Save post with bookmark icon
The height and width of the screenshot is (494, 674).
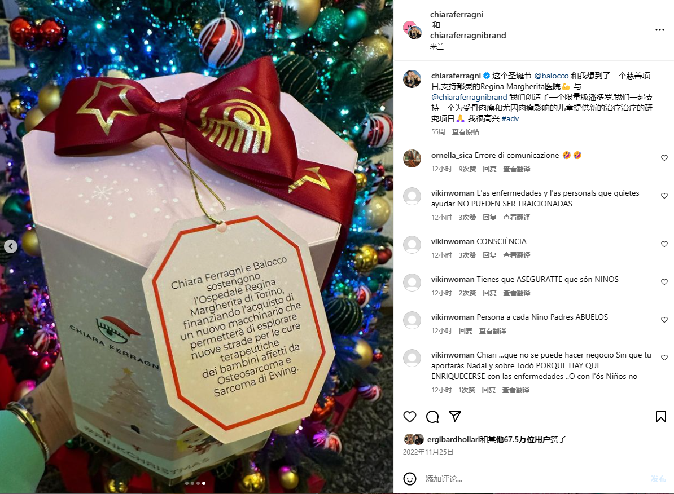(x=660, y=417)
